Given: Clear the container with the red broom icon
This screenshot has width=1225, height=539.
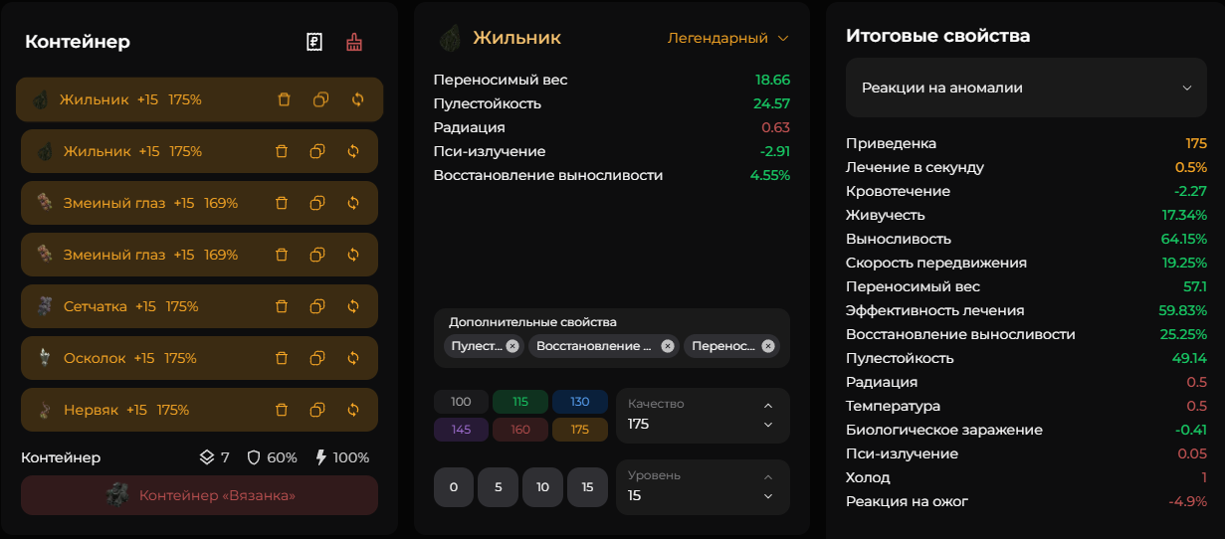Looking at the screenshot, I should (354, 42).
